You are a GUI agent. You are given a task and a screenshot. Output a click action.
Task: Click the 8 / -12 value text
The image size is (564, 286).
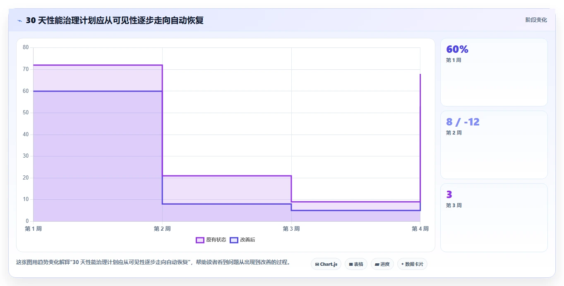point(463,122)
